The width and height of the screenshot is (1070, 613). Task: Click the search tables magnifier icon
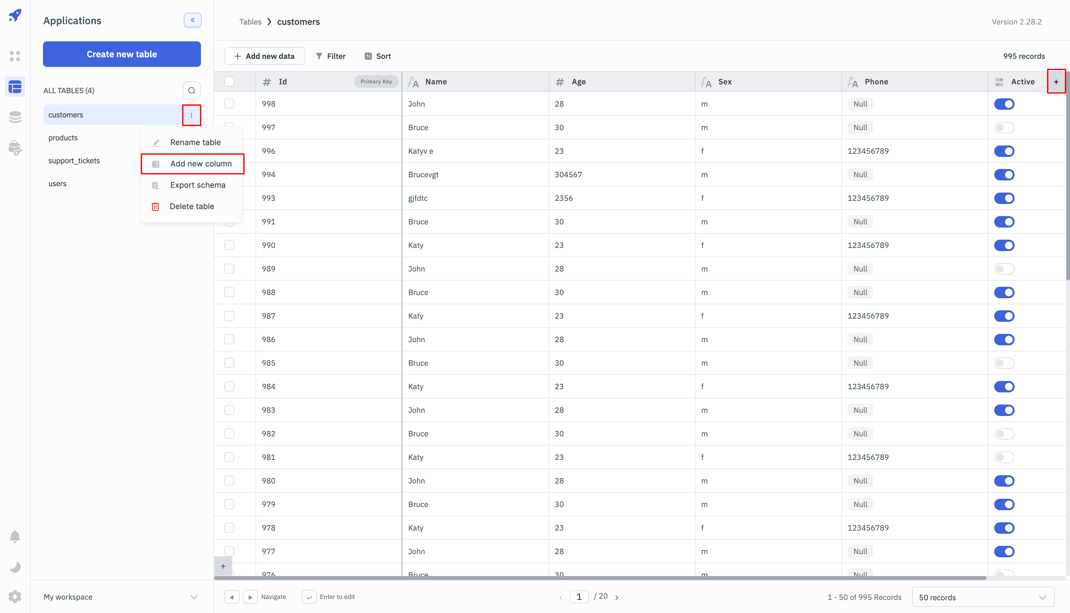click(192, 90)
